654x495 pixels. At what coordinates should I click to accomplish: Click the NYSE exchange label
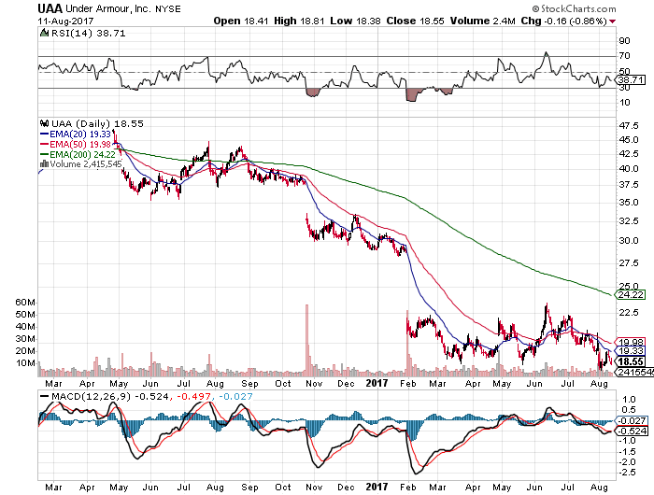pyautogui.click(x=168, y=9)
